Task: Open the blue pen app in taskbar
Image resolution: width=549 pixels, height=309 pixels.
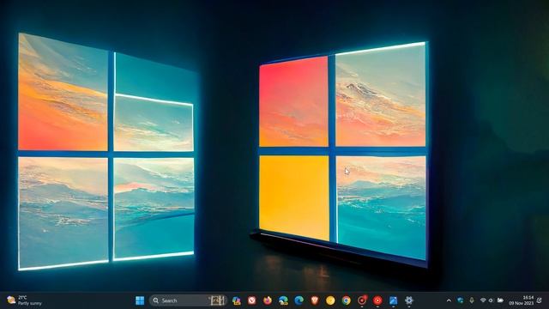Action: click(x=393, y=300)
